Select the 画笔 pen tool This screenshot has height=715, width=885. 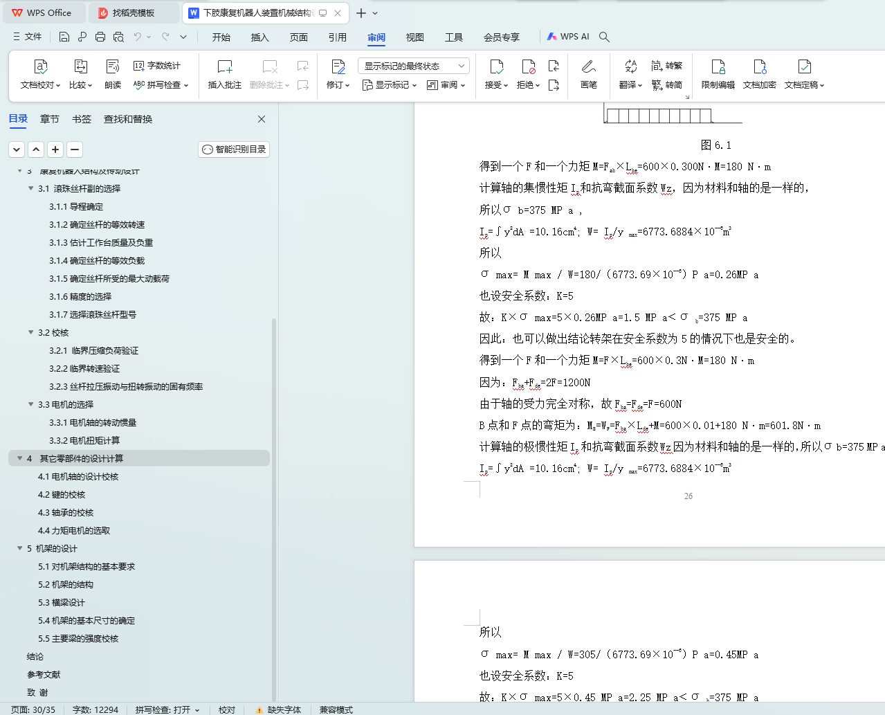click(589, 75)
